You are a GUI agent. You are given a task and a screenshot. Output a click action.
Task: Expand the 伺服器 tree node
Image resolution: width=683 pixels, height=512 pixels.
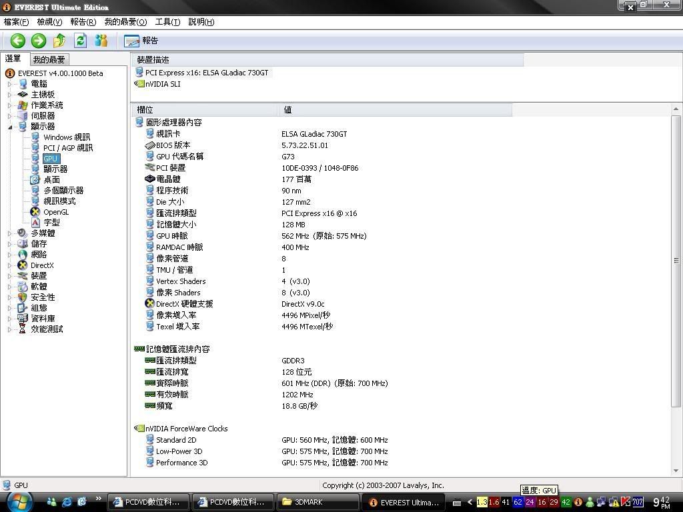[x=9, y=116]
